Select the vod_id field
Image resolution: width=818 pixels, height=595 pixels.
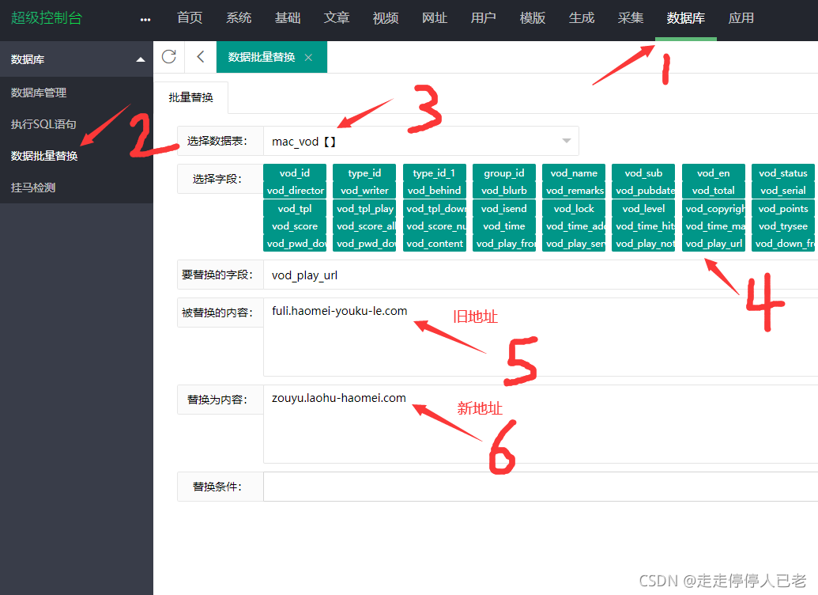click(x=296, y=172)
